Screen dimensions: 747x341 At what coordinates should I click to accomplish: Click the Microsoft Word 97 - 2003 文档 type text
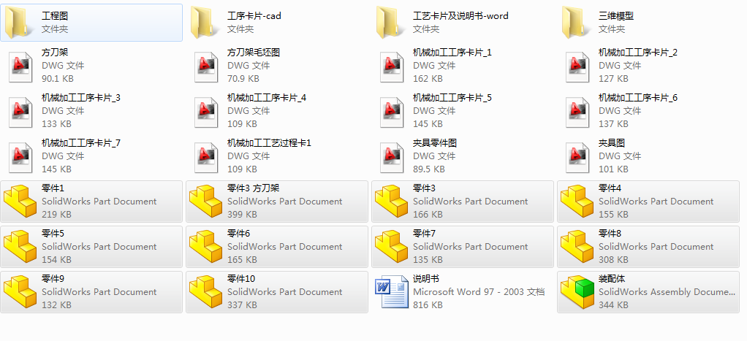[479, 292]
